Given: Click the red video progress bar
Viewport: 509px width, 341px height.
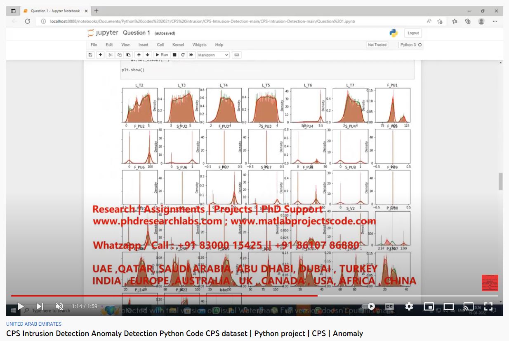Looking at the screenshot, I should point(165,296).
